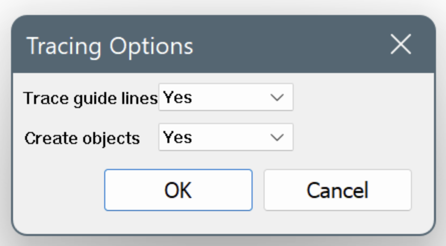Select the Yes value in Create objects
446x246 pixels.
(x=178, y=137)
